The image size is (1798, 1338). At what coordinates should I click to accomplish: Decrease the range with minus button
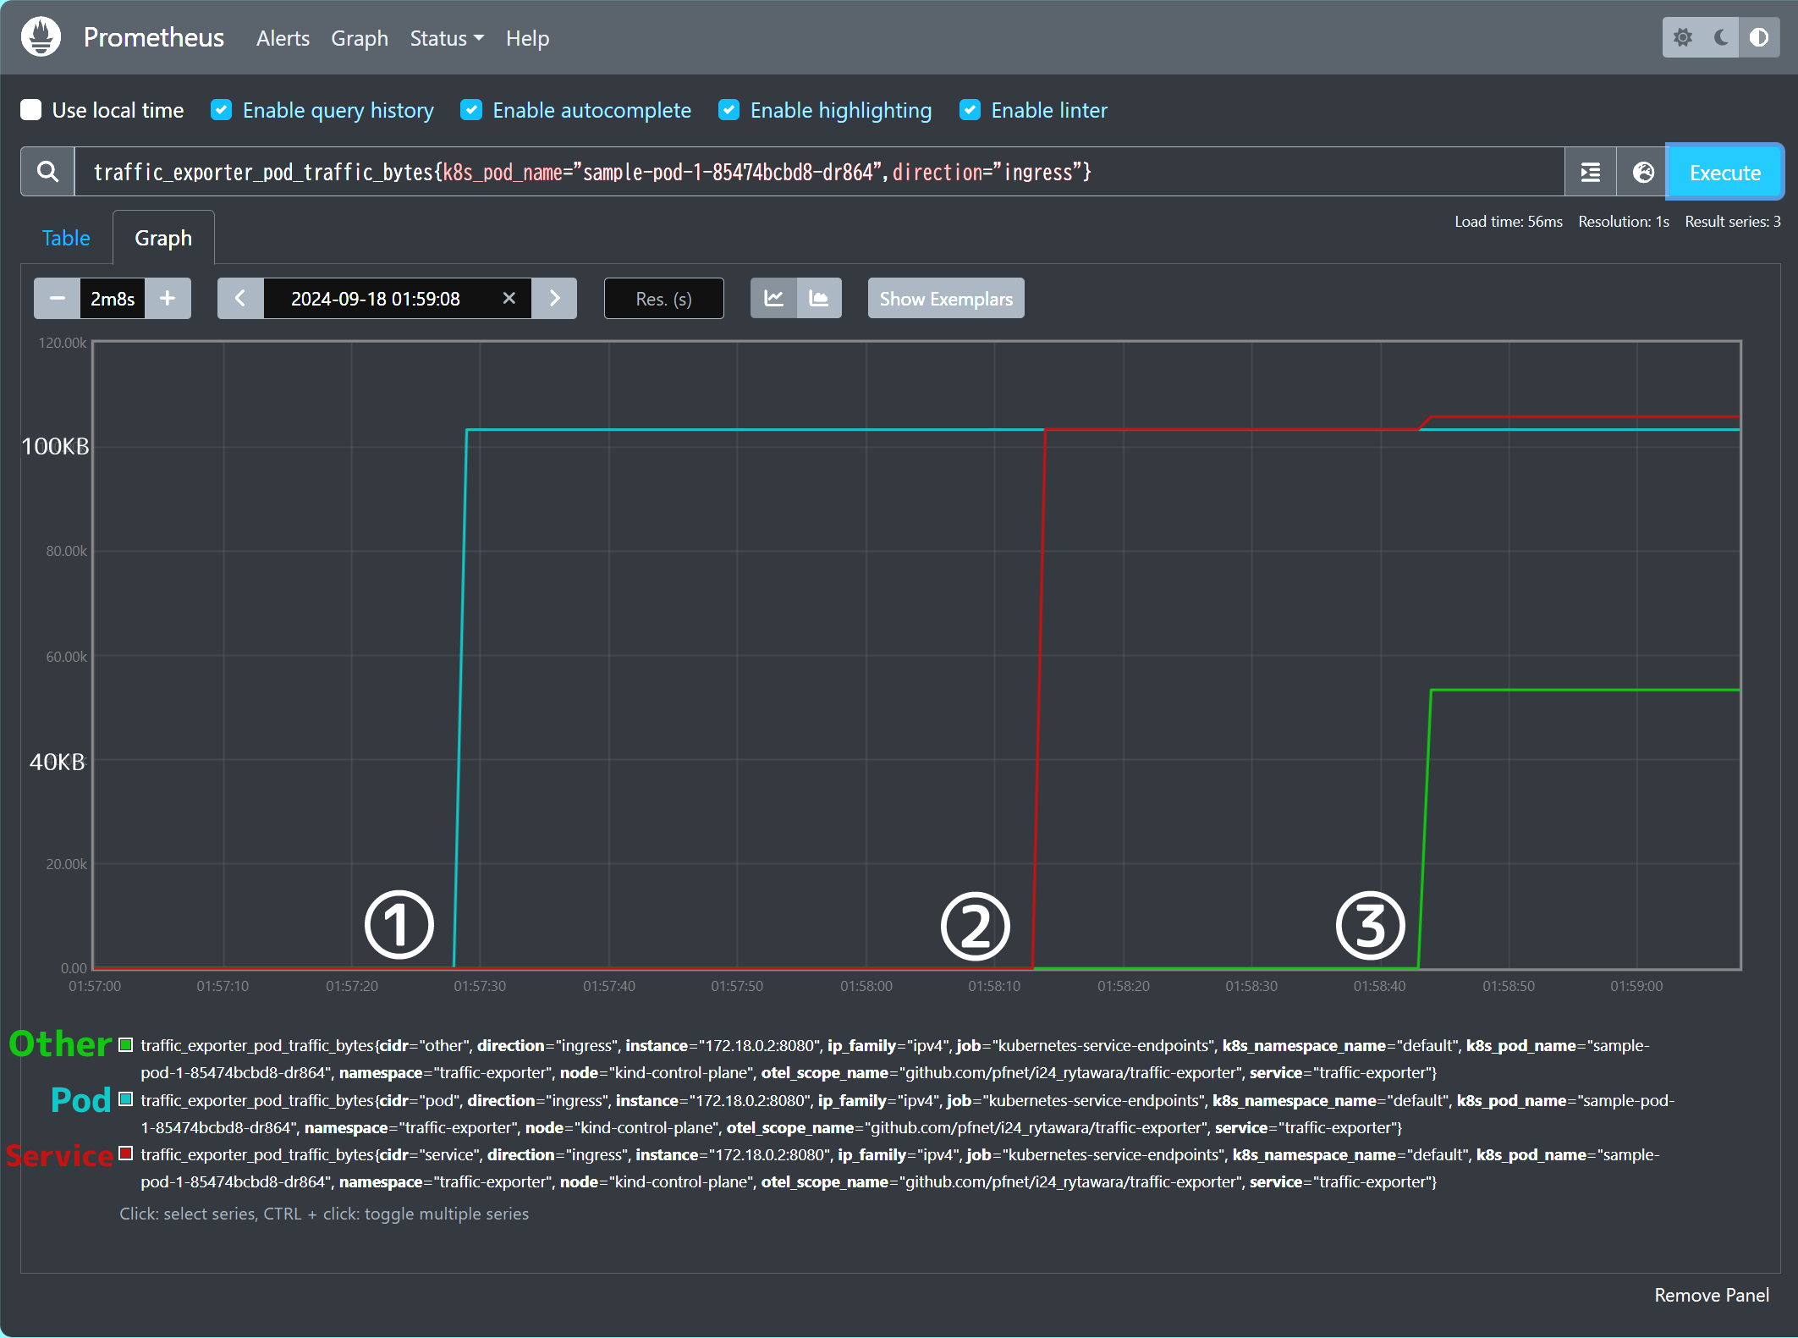point(57,299)
